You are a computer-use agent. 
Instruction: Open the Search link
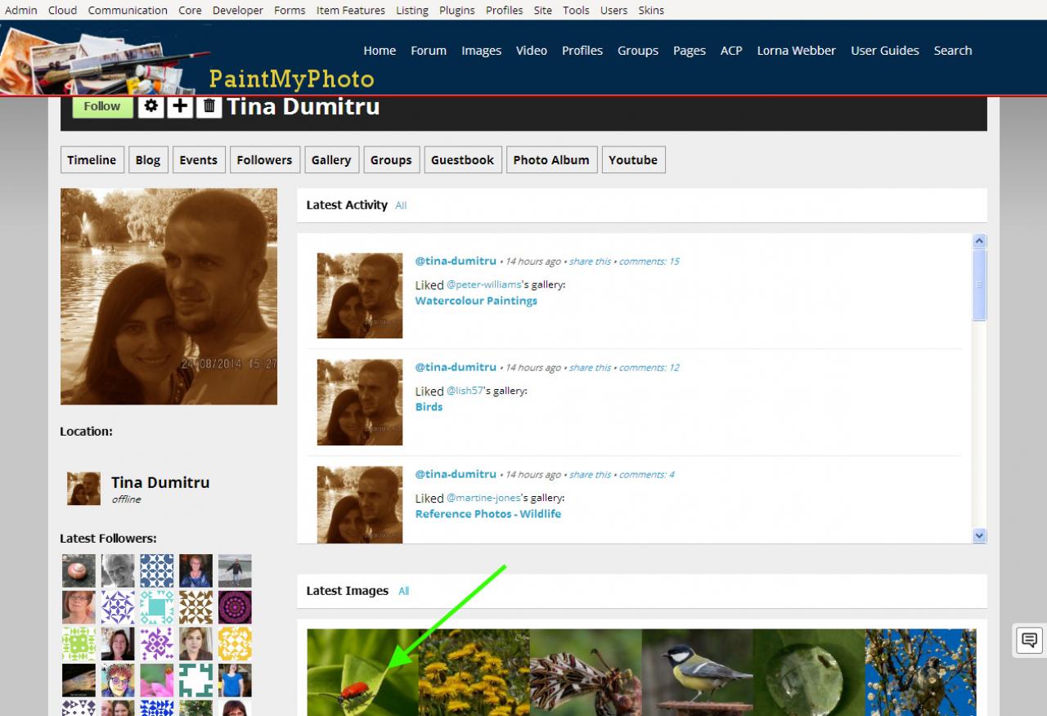tap(953, 51)
